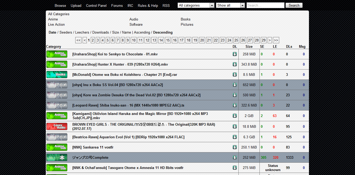Download the Shiba Inuko-san 16 torrent
Image resolution: width=355 pixels, height=175 pixels.
(234, 105)
